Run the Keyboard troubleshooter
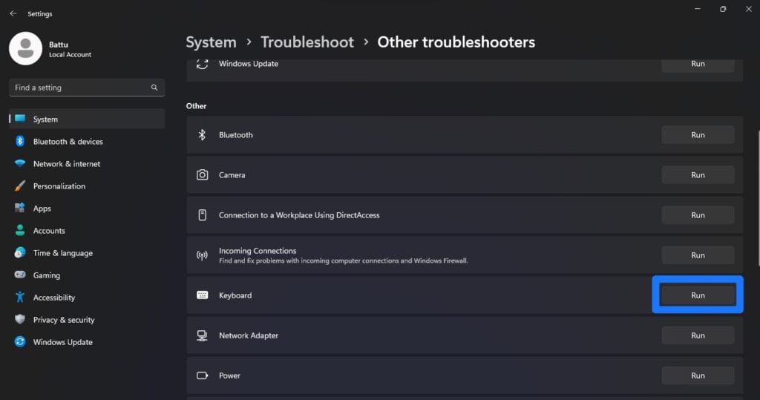Image resolution: width=760 pixels, height=400 pixels. click(x=698, y=295)
